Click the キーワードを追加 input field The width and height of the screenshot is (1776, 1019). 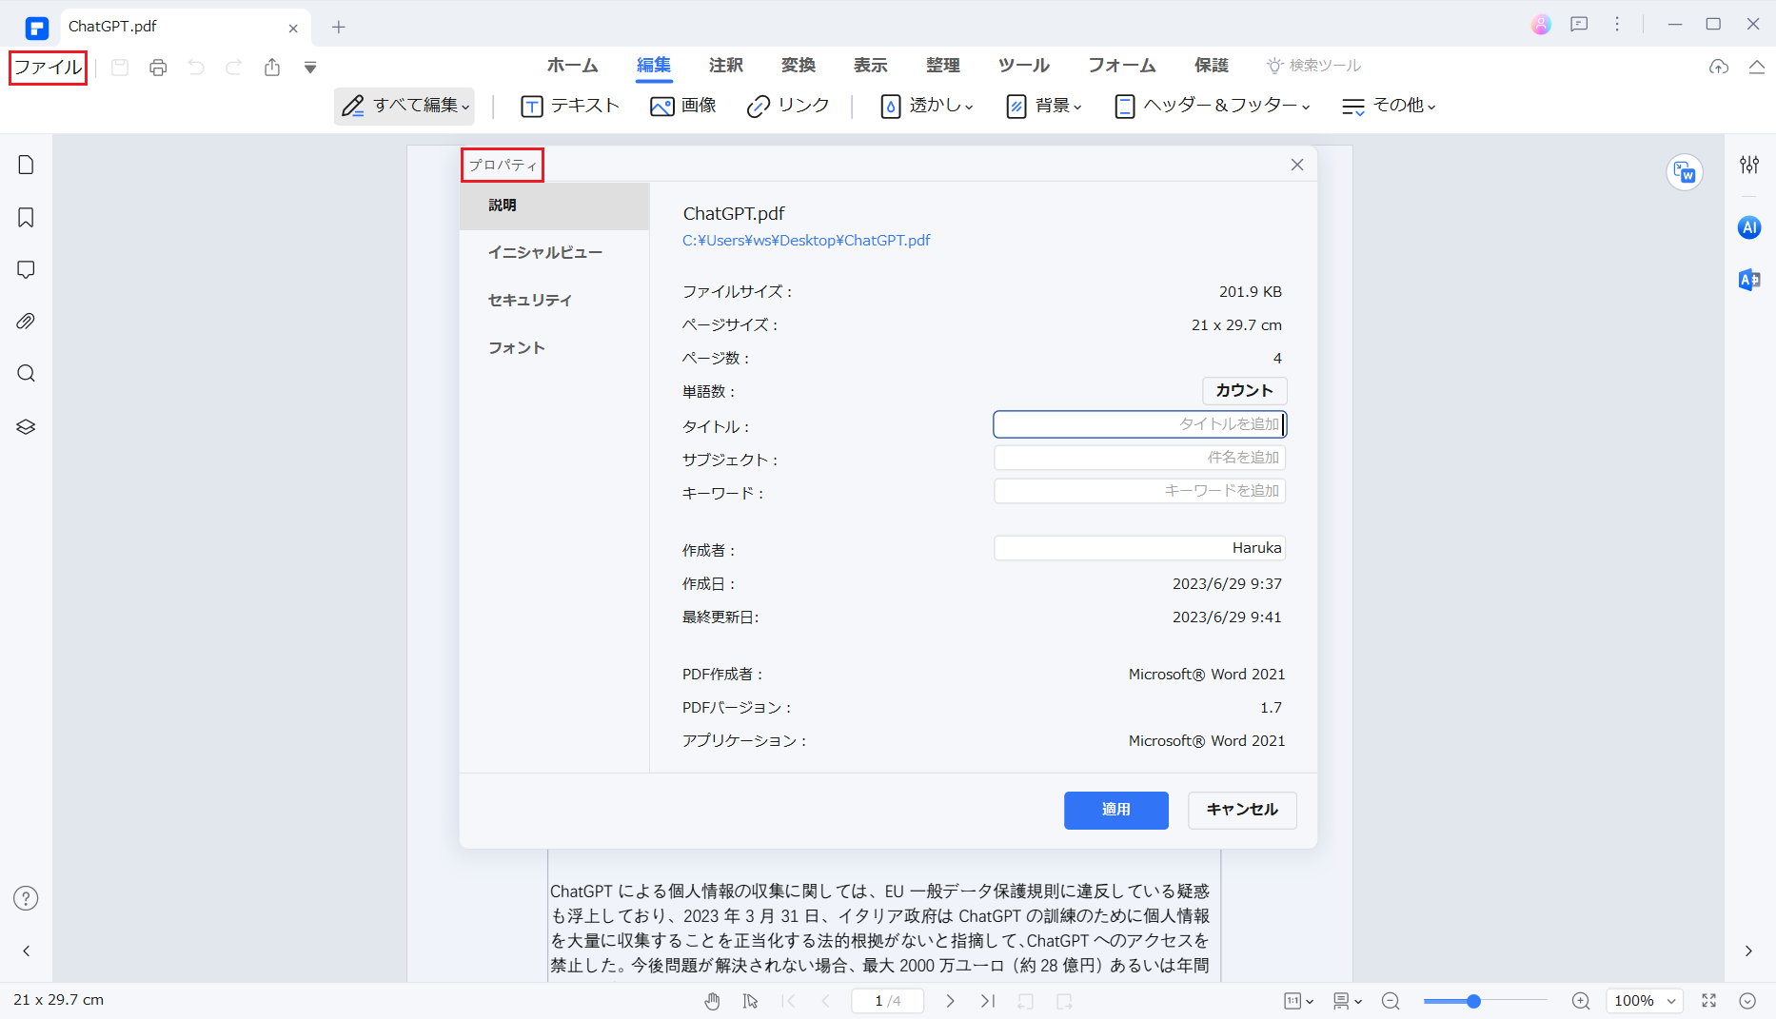[x=1139, y=491]
